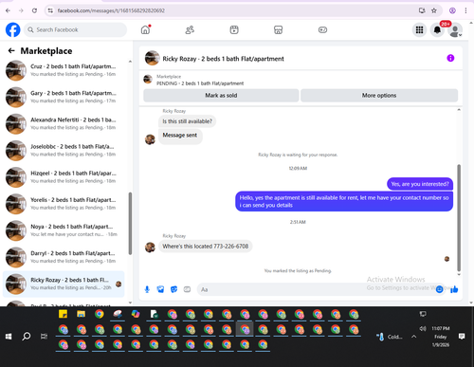Viewport: 474px width, 367px height.
Task: Open the File Explorer taskbar icon
Action: coord(81,314)
